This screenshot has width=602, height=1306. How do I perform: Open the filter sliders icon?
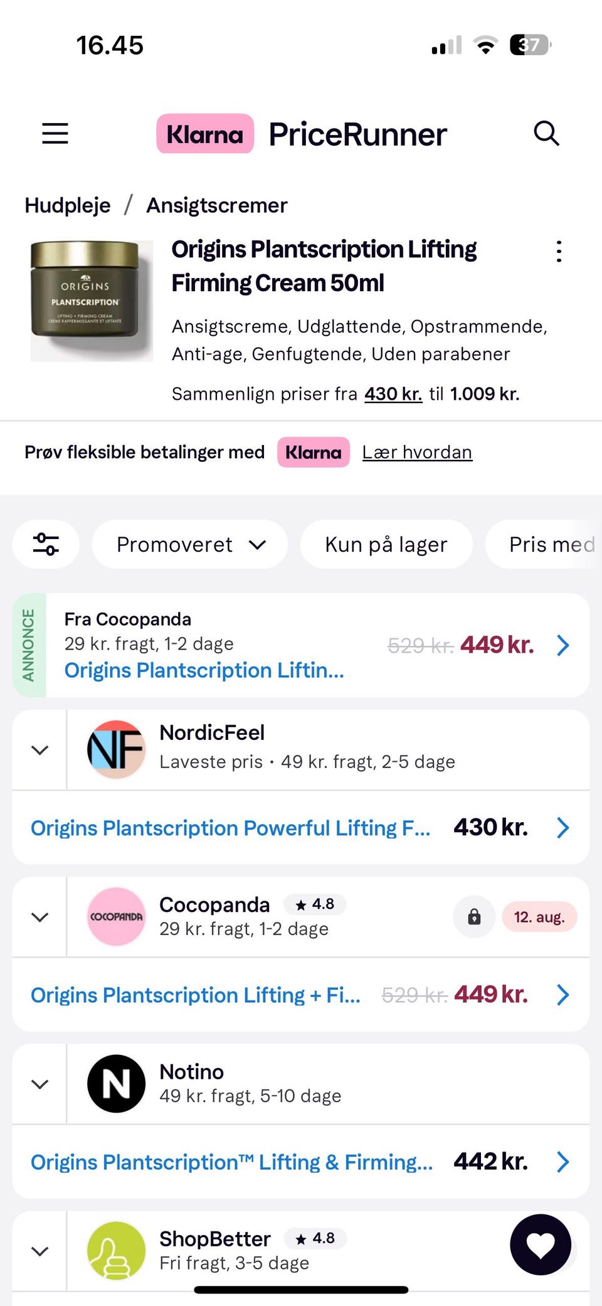46,544
